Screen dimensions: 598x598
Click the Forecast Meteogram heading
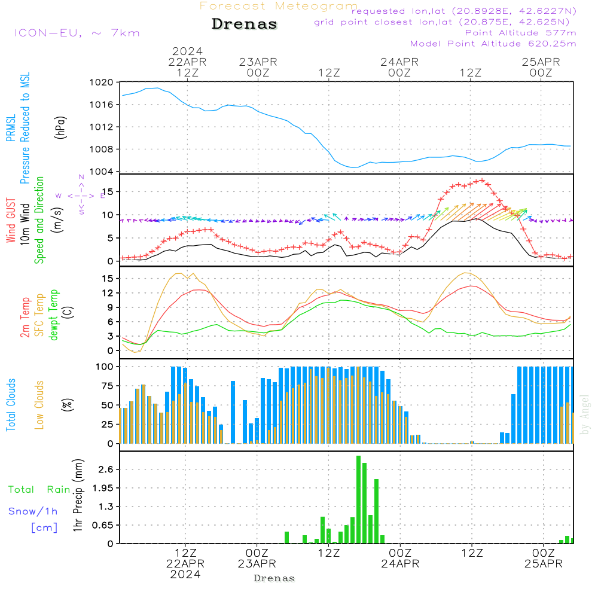(278, 6)
